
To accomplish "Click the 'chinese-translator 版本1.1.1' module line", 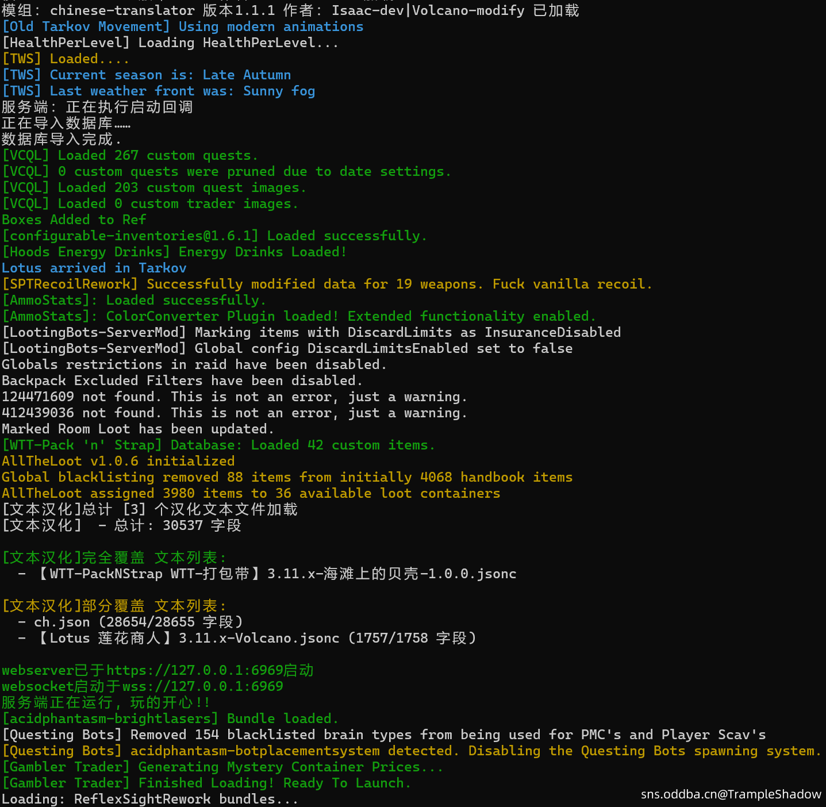I will (x=291, y=11).
